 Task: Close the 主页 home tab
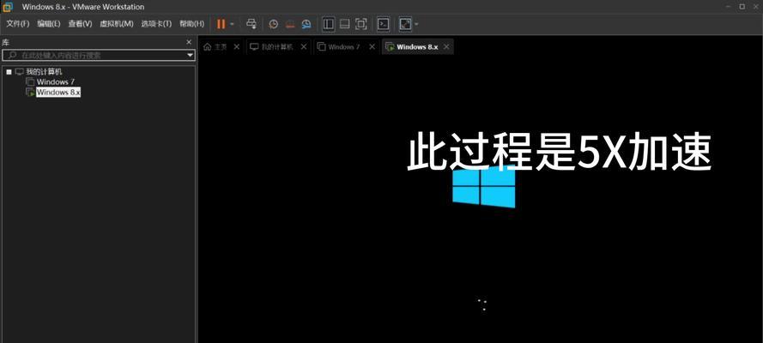[237, 46]
